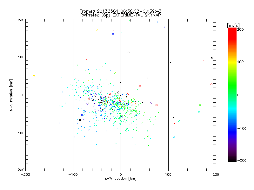Select the red cross at right edge below black cross
The width and height of the screenshot is (254, 190).
[211, 84]
